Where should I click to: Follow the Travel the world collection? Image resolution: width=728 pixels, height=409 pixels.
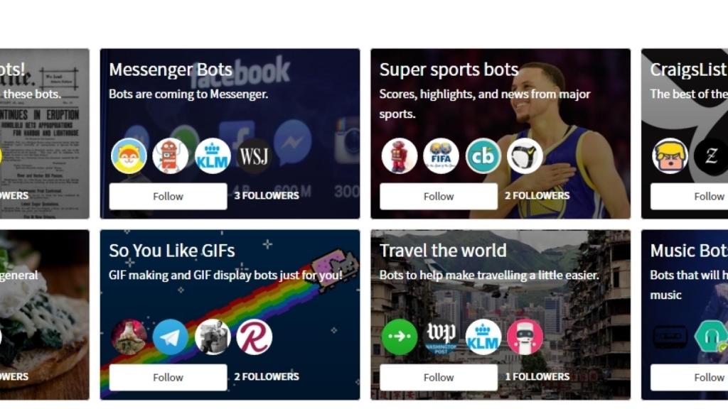[439, 378]
